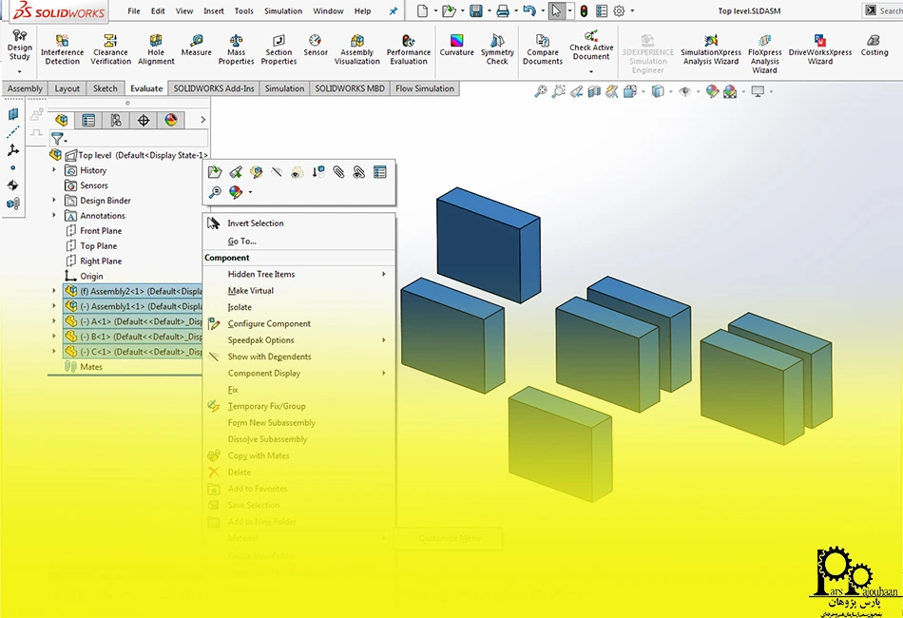The height and width of the screenshot is (618, 903).
Task: Open the SOLIDWORKS Add-Ins tab
Action: 214,88
